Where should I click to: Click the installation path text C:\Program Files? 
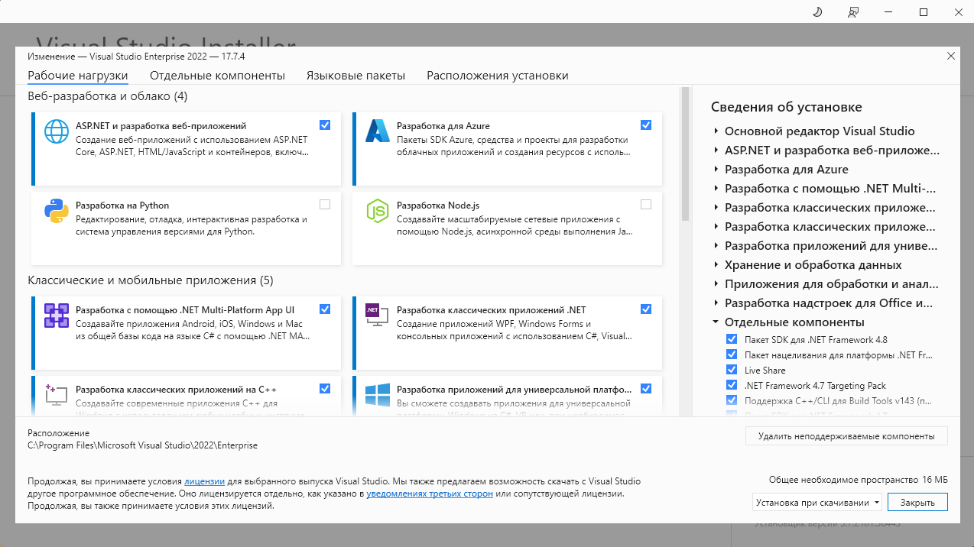pyautogui.click(x=142, y=445)
